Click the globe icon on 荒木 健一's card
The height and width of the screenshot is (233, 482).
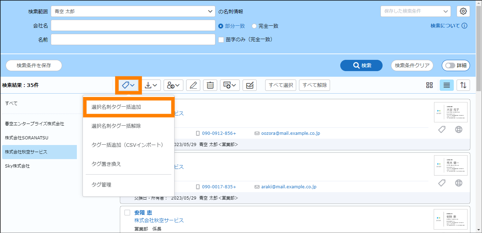(x=458, y=183)
